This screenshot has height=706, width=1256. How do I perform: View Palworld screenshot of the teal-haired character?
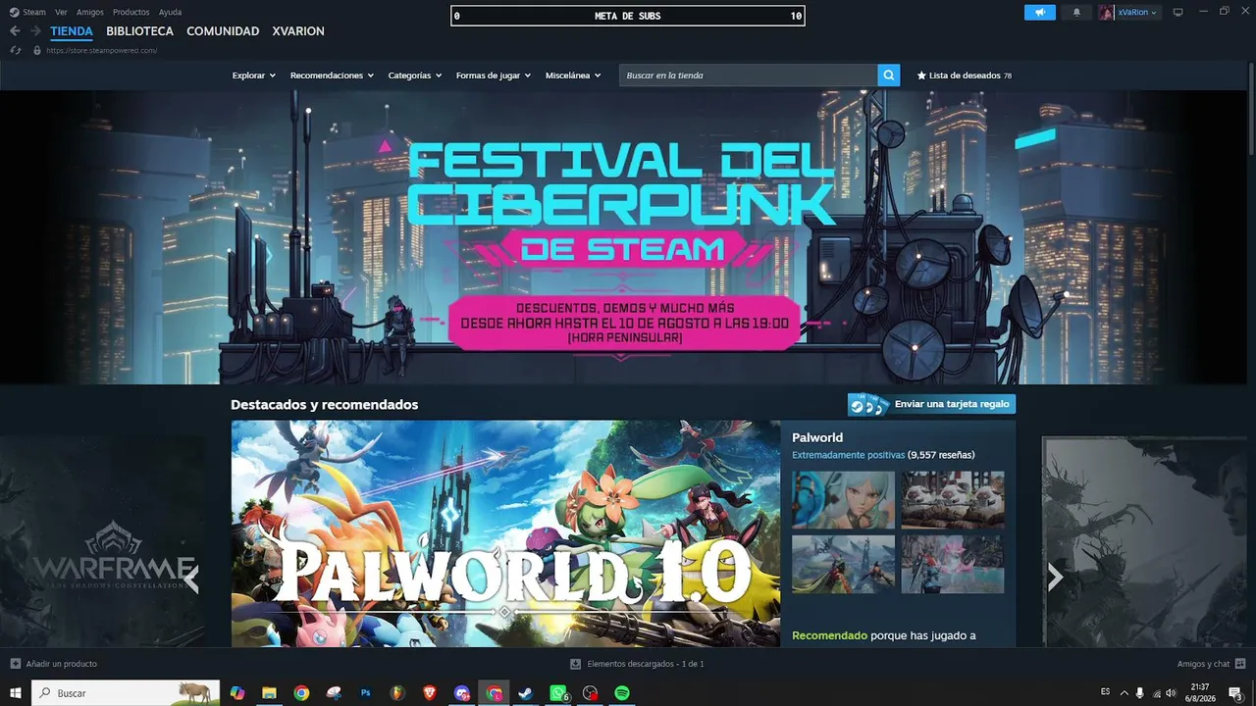point(843,500)
